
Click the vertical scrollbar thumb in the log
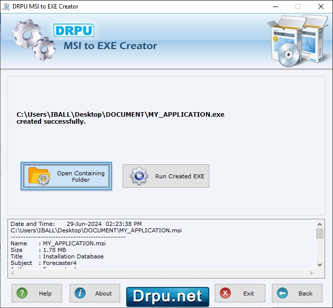point(319,234)
